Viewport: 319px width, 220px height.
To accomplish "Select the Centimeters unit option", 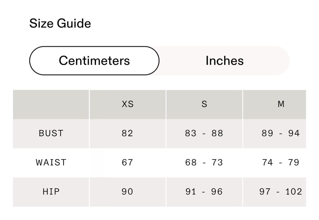I will [x=94, y=61].
